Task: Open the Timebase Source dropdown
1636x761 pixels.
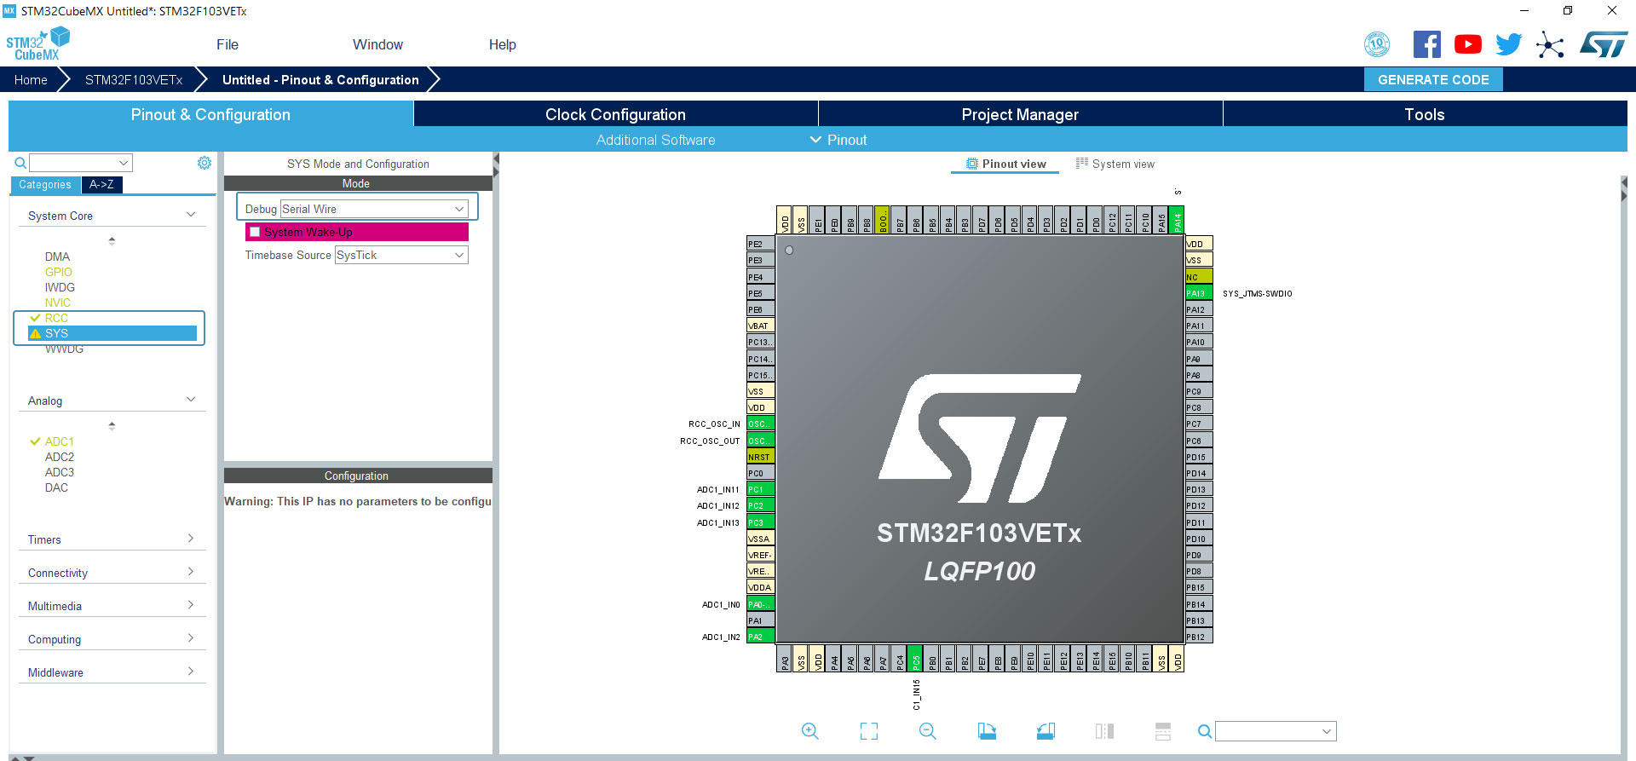Action: pos(400,255)
